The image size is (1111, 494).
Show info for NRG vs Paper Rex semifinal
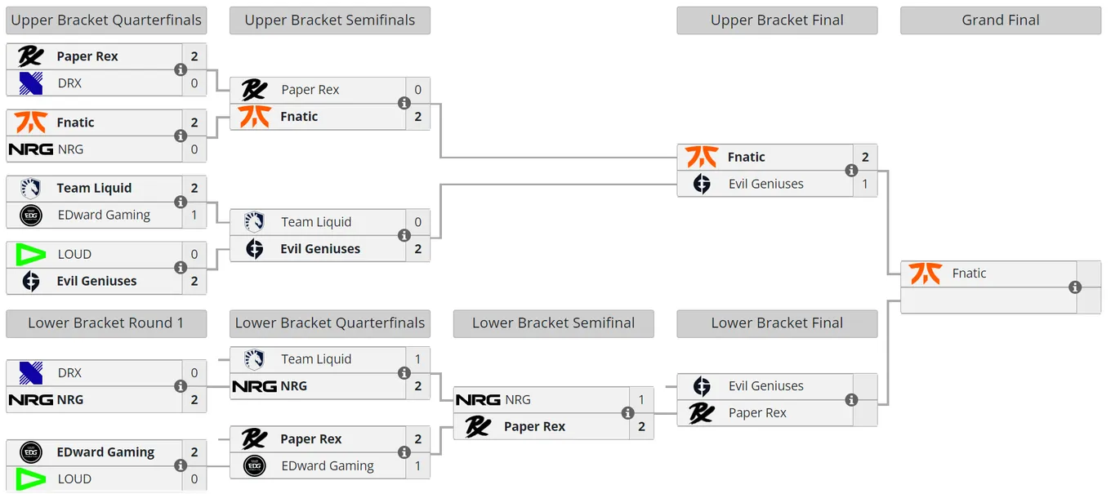[x=627, y=413]
